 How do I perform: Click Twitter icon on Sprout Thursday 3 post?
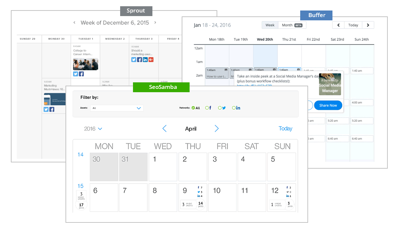[134, 60]
